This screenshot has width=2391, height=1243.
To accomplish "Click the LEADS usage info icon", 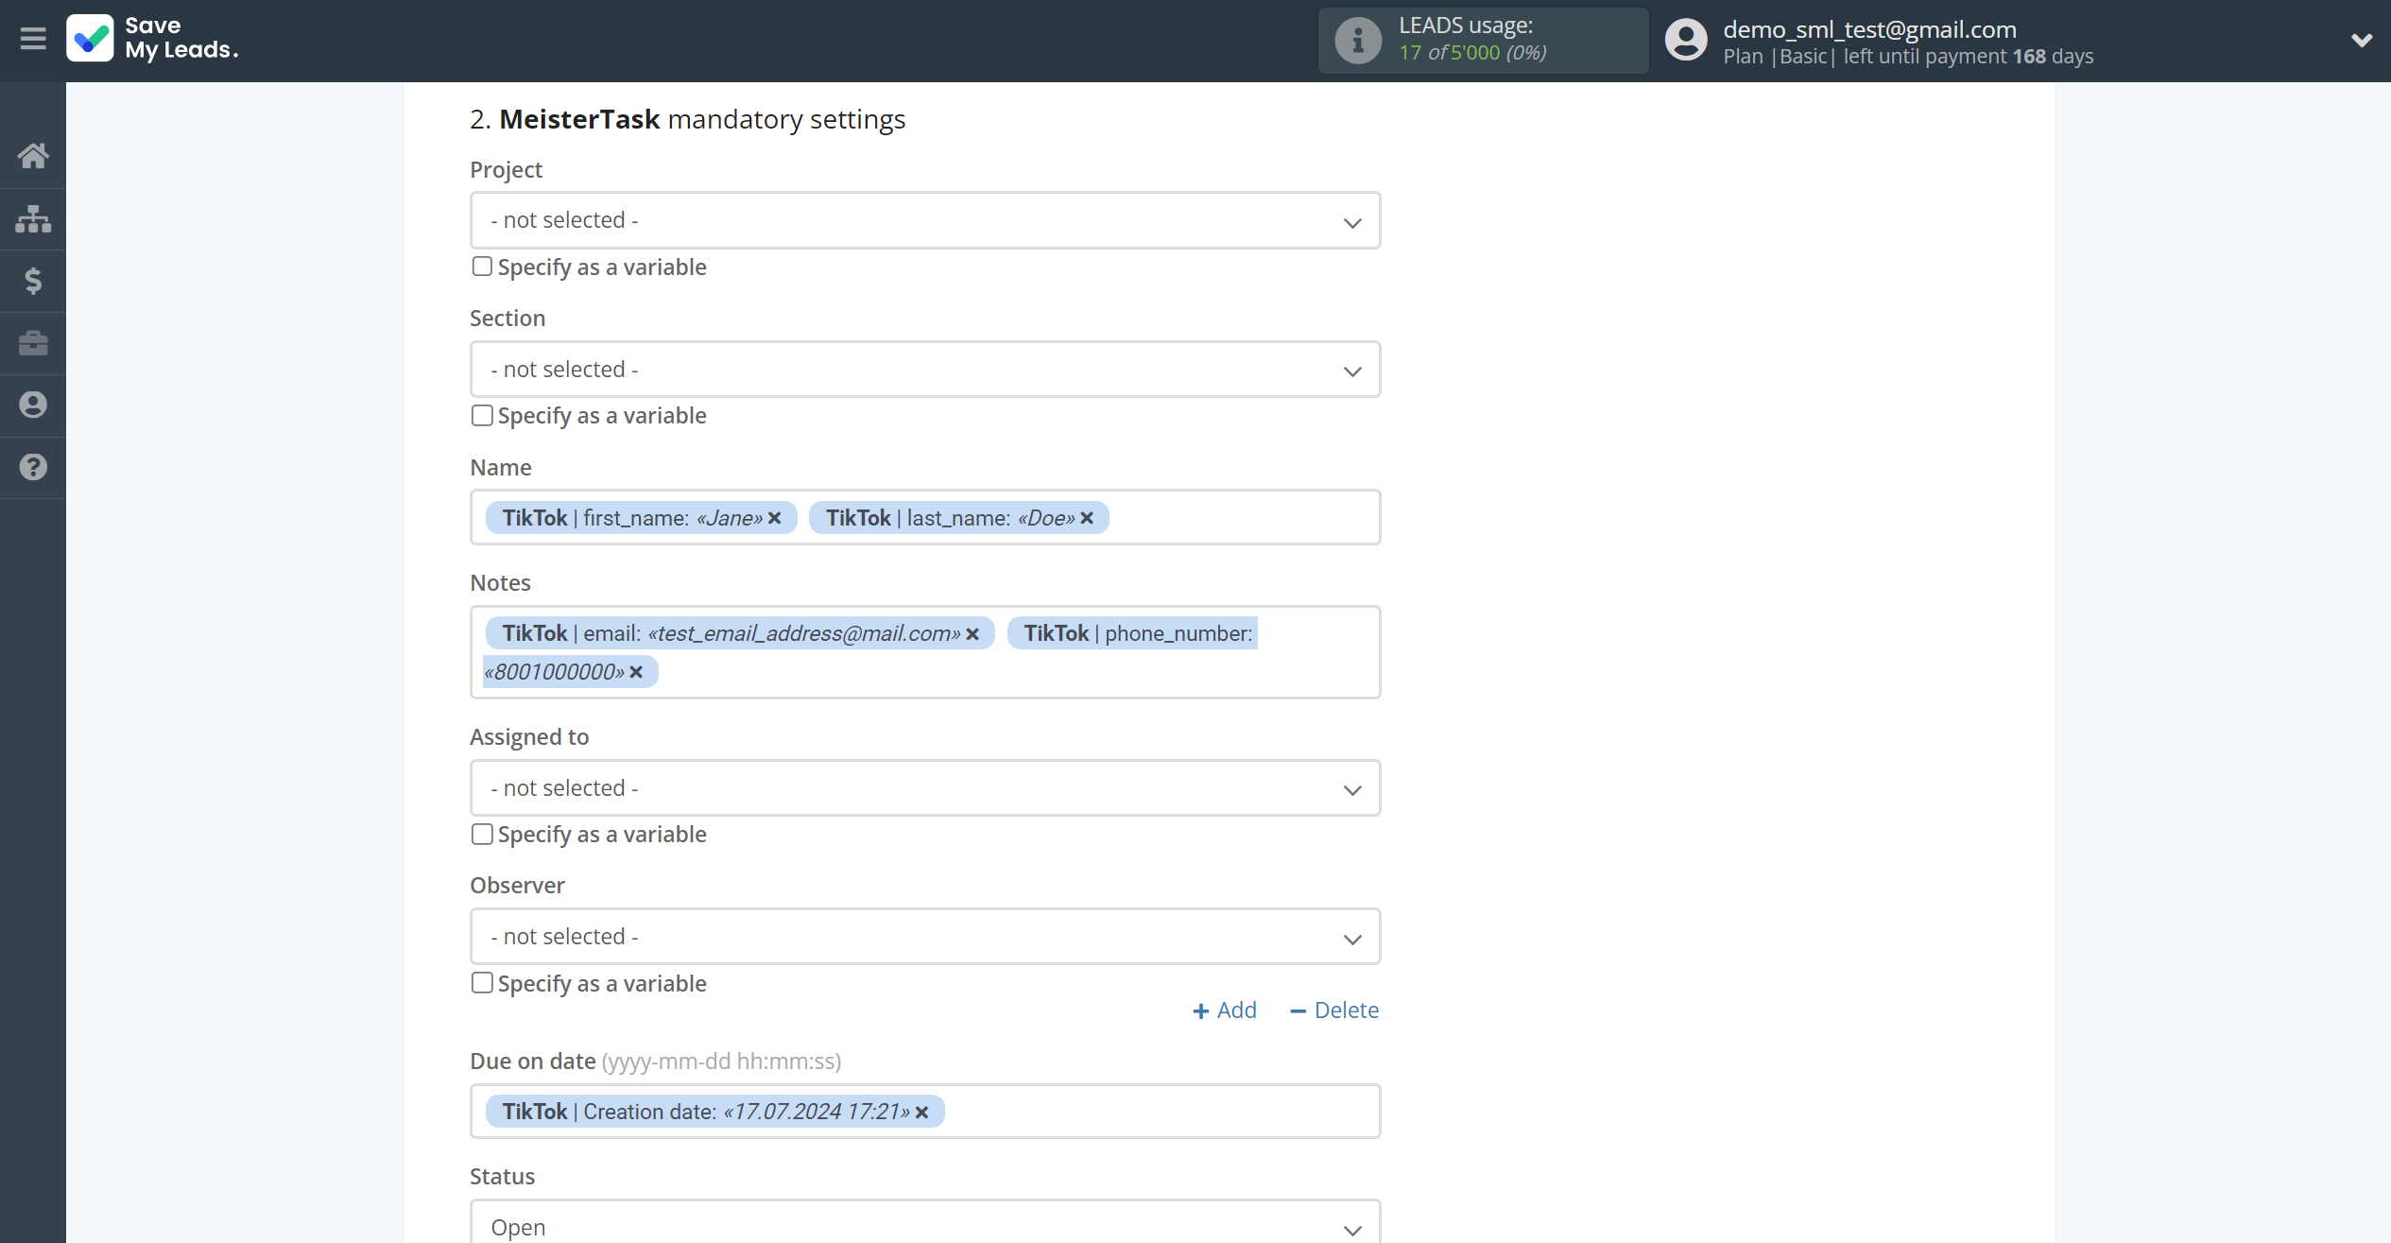I will tap(1357, 41).
